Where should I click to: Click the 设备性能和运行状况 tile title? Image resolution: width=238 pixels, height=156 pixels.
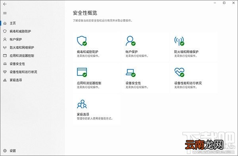(188, 83)
